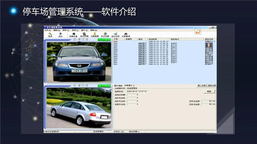Switch to the 刷卡明细 tab
Viewport: 257px width, 144px height.
pyautogui.click(x=118, y=86)
